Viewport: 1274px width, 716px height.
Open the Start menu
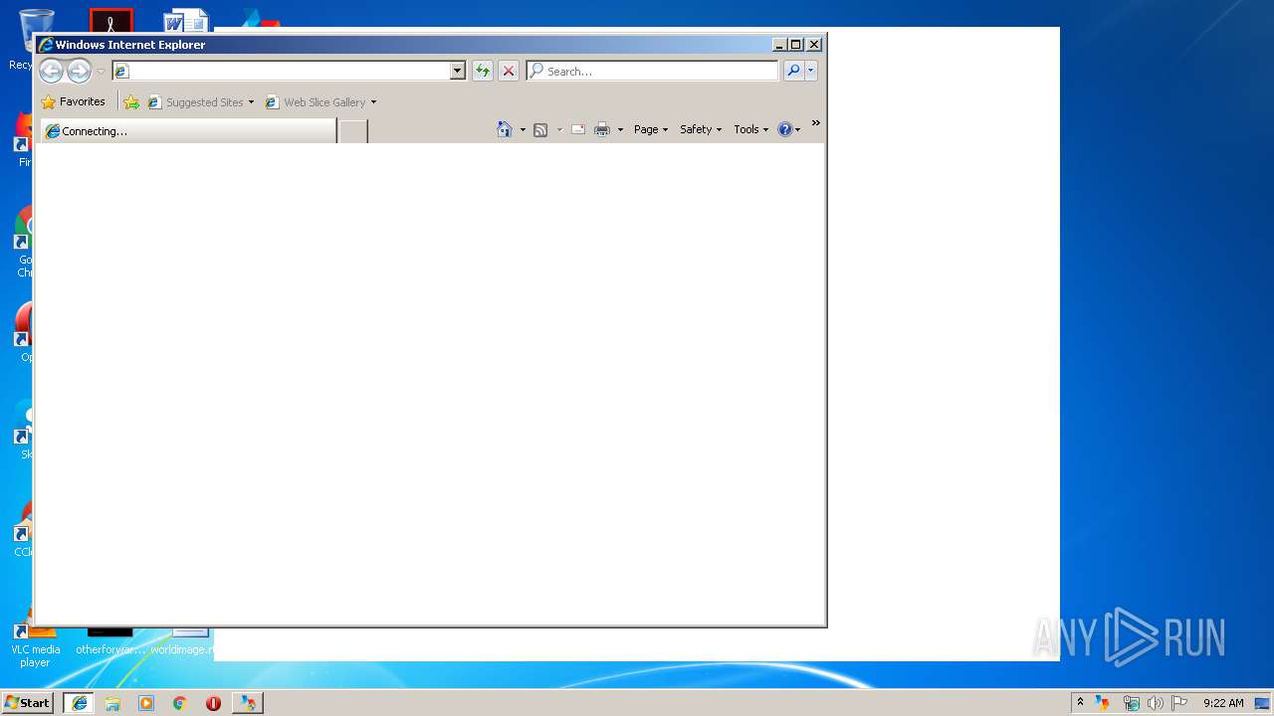[27, 703]
